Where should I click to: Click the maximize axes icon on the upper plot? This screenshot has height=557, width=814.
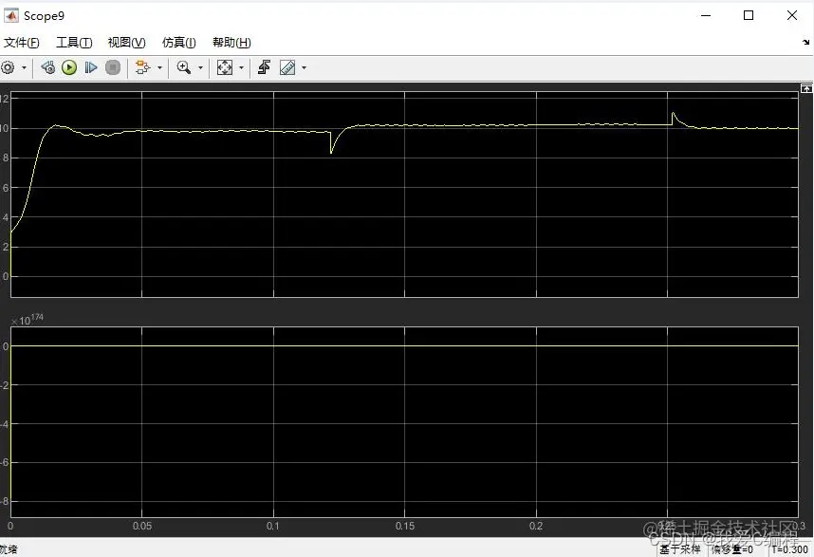tap(806, 89)
